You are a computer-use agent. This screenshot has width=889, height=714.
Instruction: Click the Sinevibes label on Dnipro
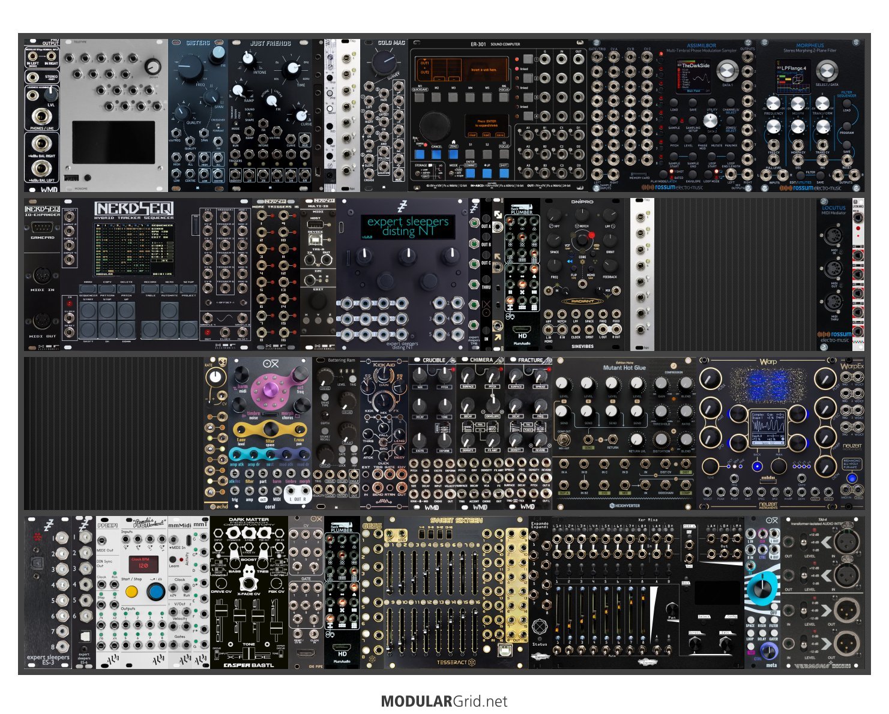click(582, 346)
